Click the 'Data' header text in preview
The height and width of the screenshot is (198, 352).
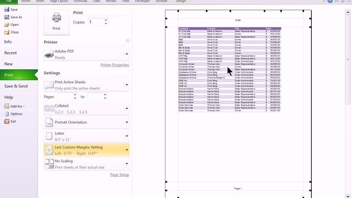point(238,20)
